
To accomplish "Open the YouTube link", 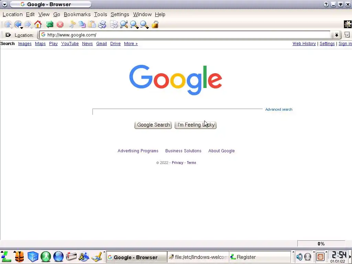I will click(x=70, y=44).
